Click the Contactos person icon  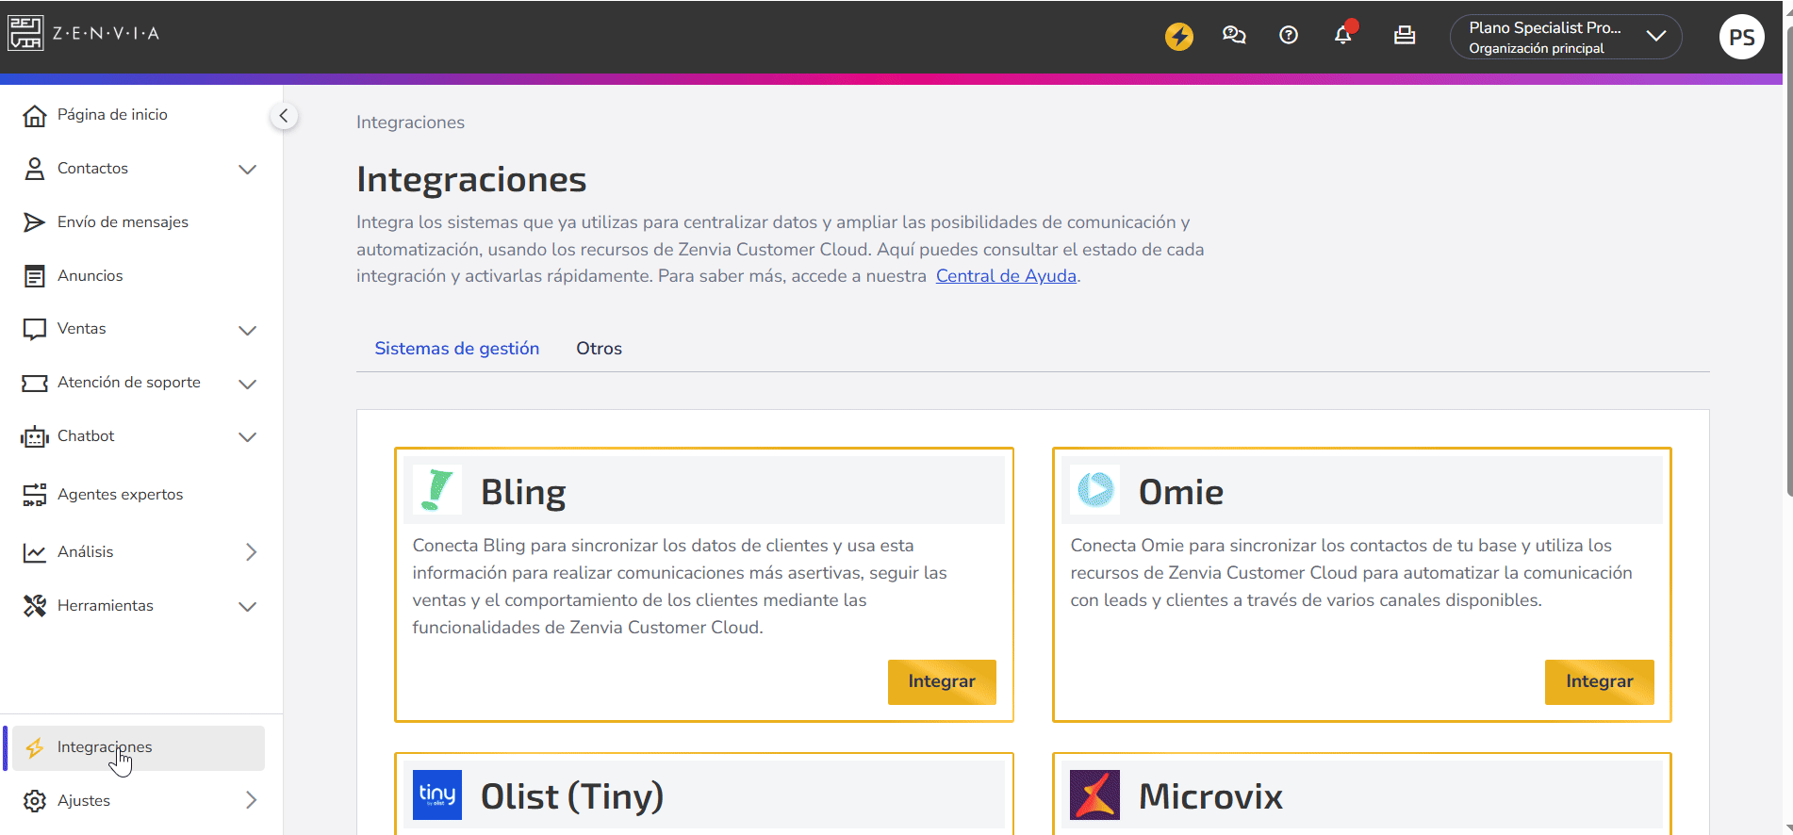coord(35,169)
